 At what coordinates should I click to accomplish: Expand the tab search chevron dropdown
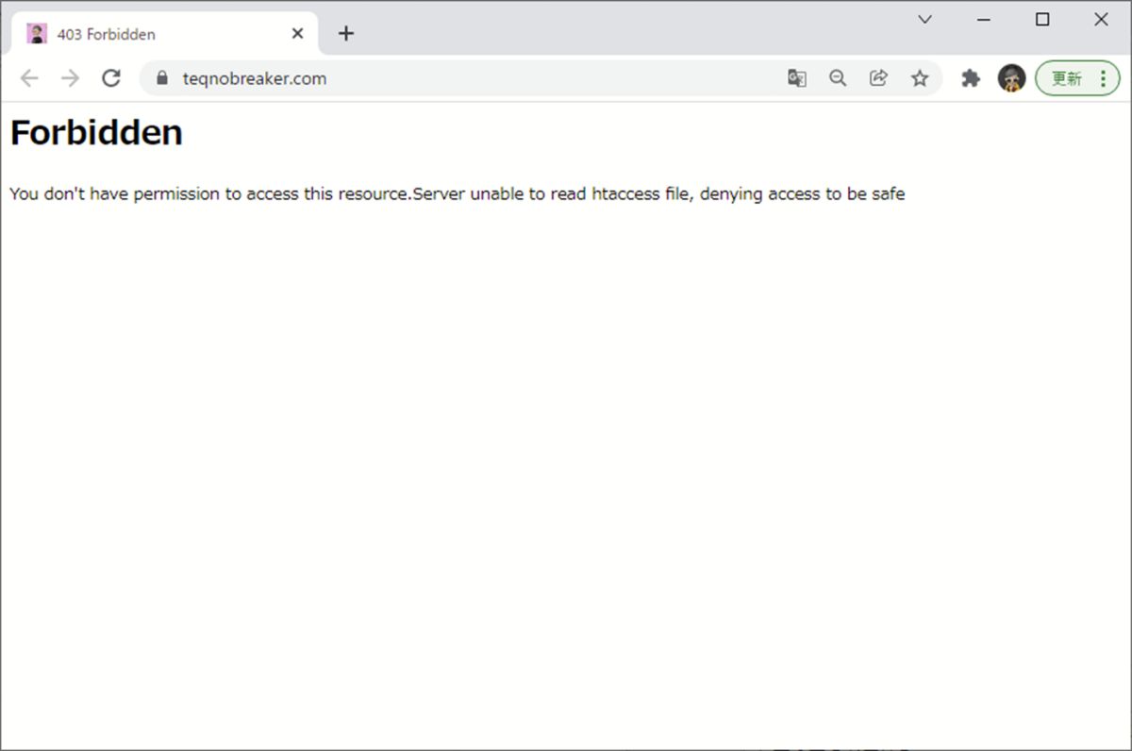coord(925,20)
